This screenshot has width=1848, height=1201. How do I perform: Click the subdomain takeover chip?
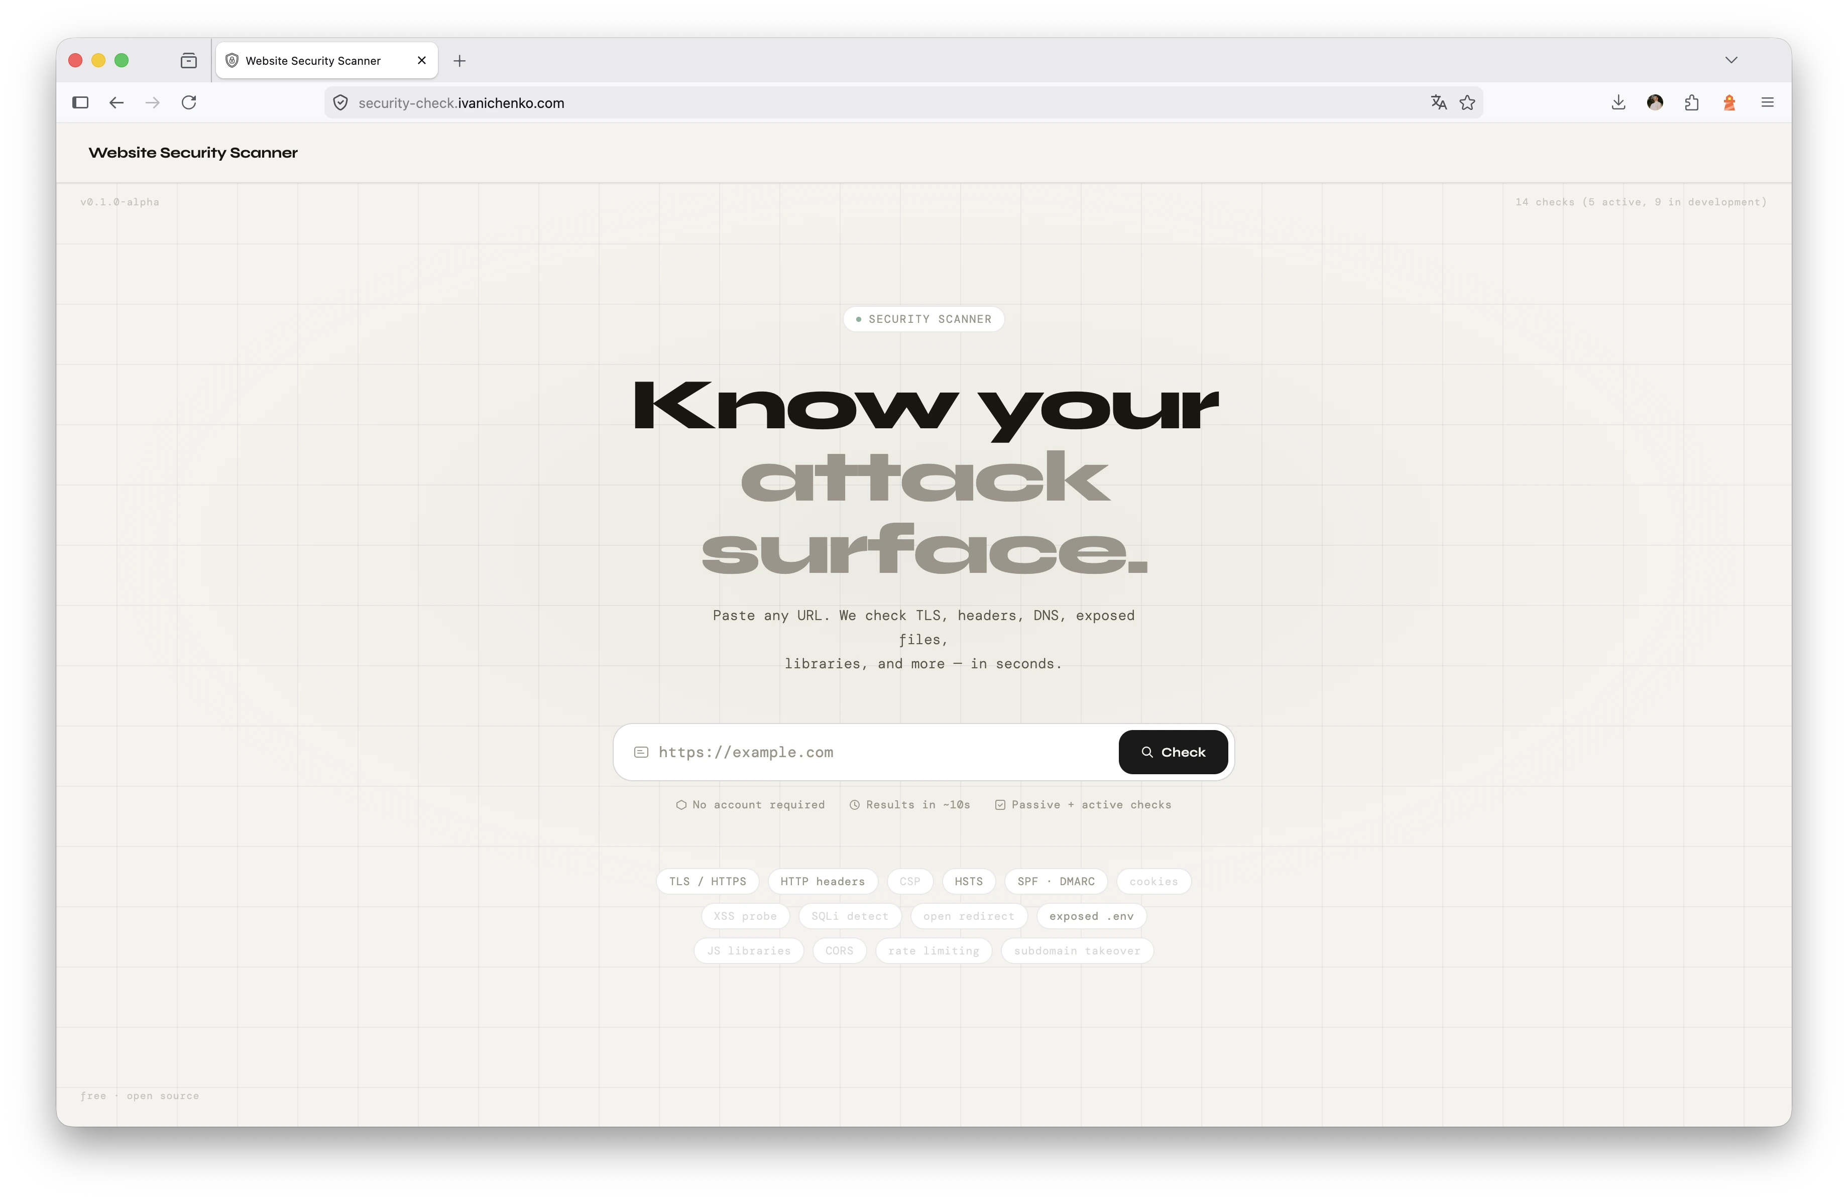point(1077,951)
